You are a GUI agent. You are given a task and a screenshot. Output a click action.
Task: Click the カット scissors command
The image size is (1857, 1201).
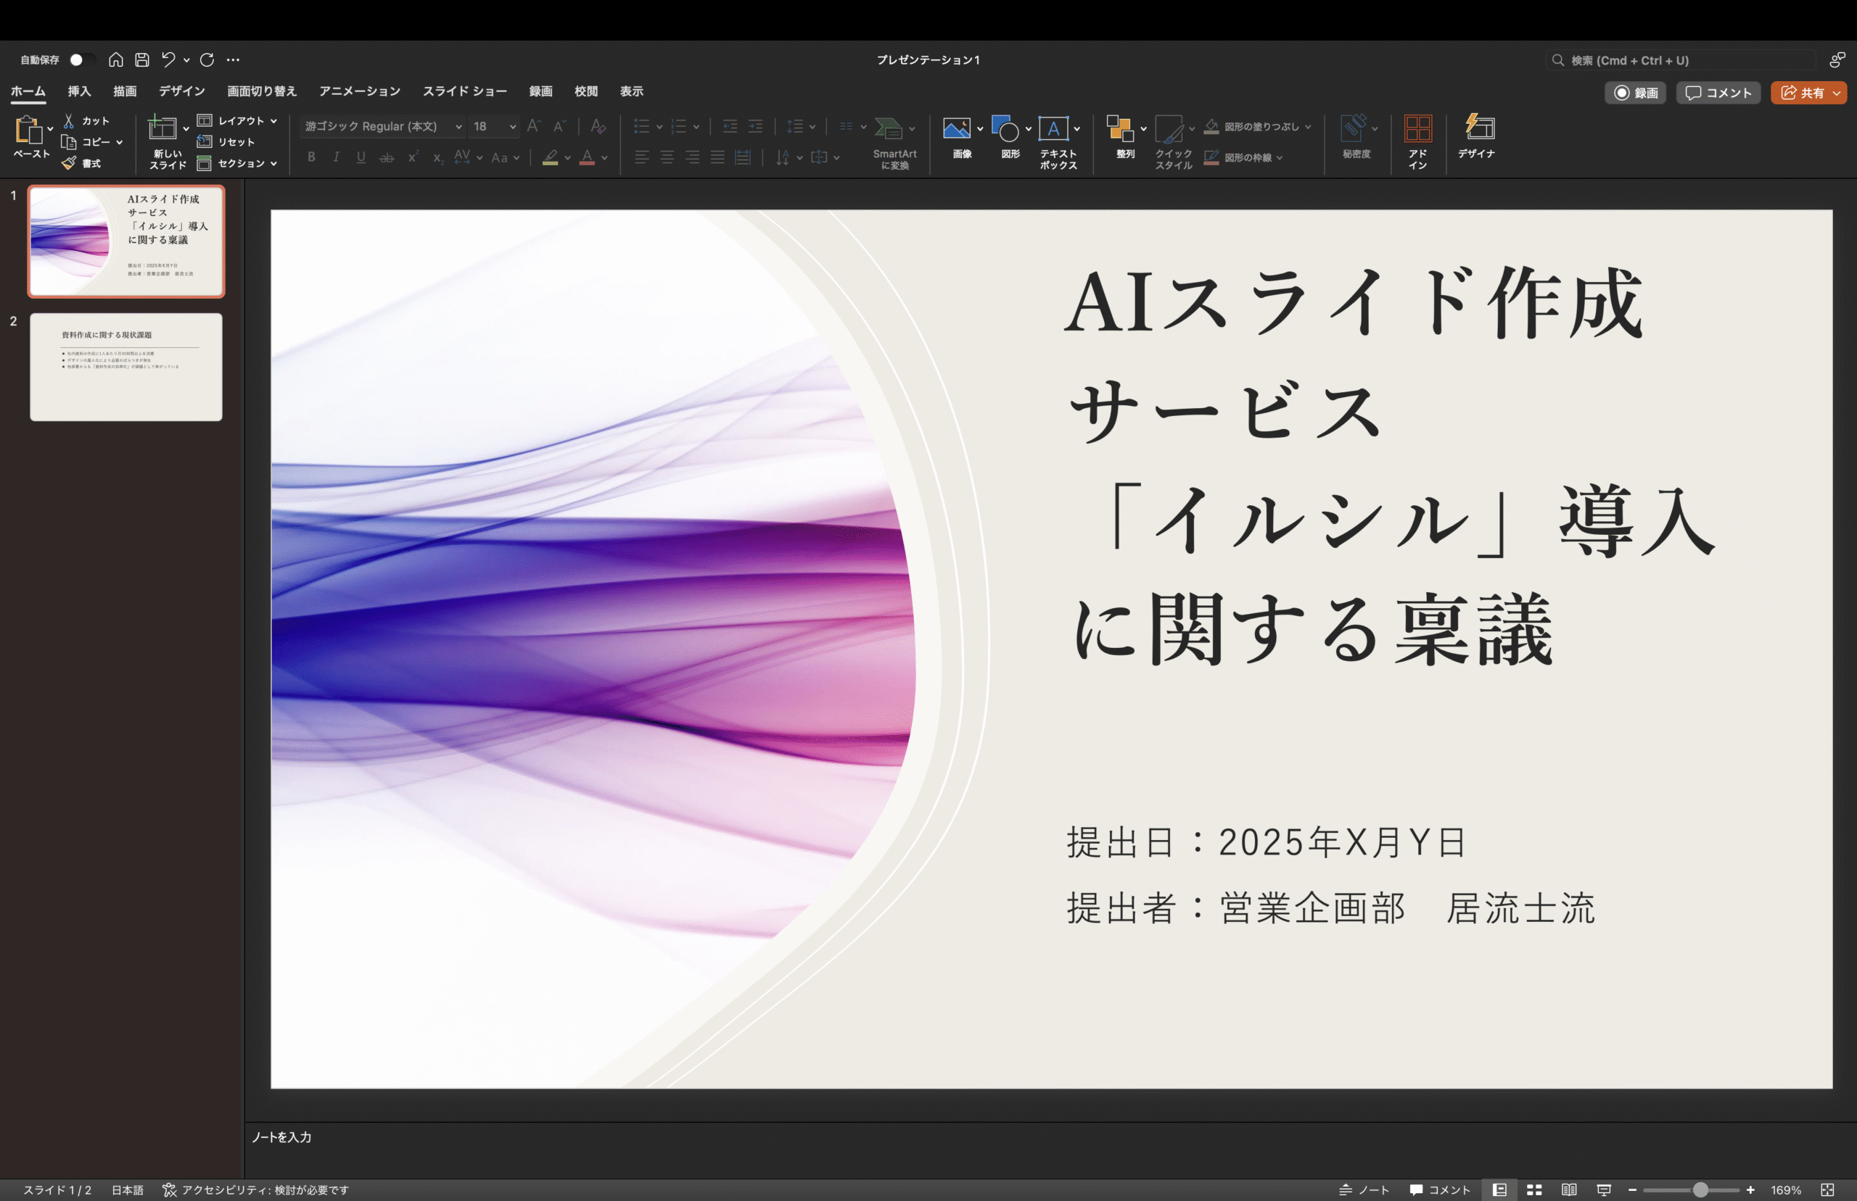coord(86,121)
